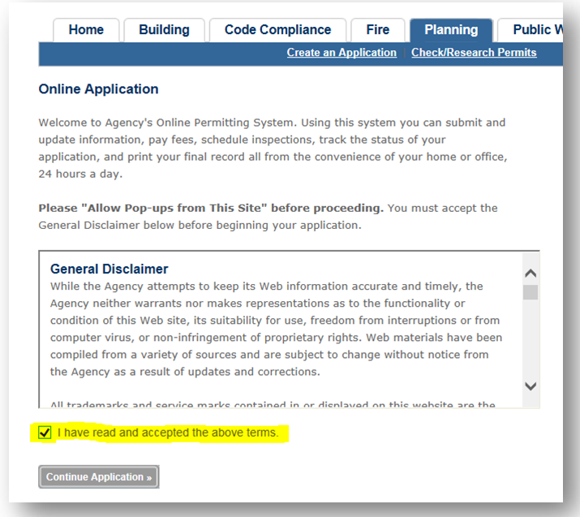
Task: Click the disclaimer scrollbar thumb
Action: (531, 292)
